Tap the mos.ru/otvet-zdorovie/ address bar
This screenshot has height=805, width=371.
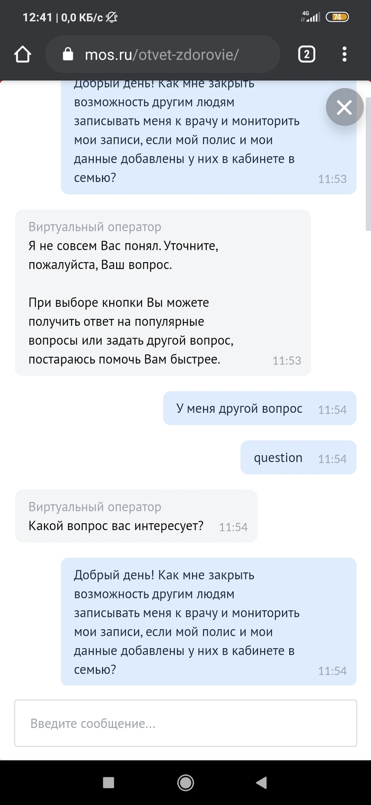162,54
